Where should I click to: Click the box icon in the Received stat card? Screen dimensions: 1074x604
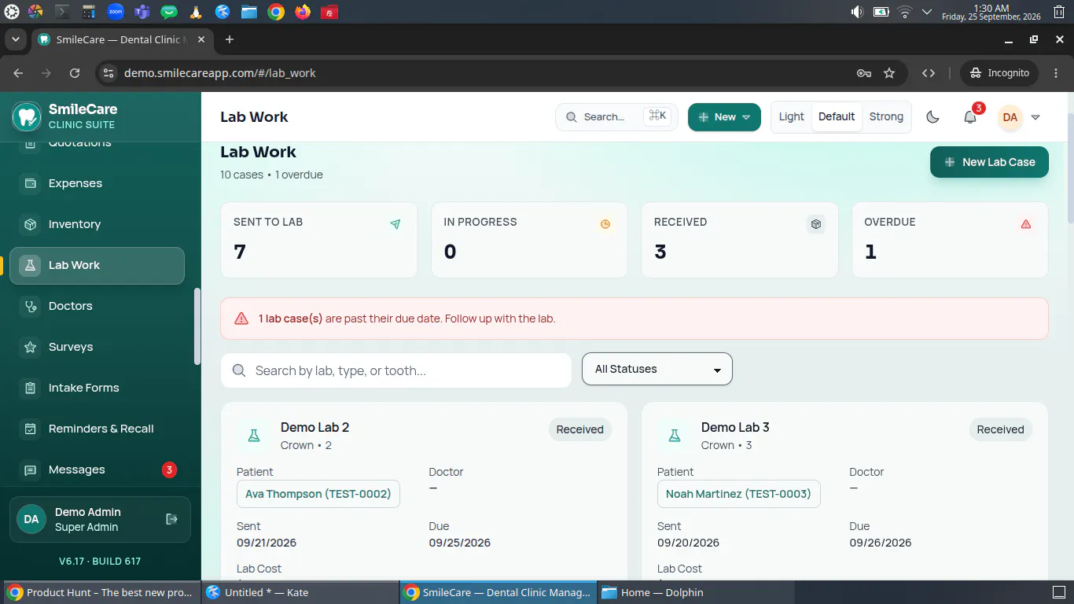click(x=816, y=224)
